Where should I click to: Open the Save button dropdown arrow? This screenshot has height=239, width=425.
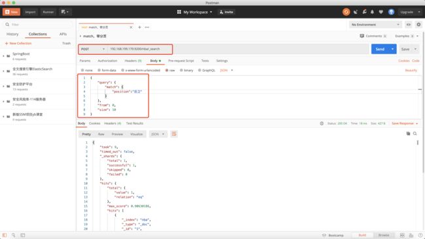[x=415, y=49]
